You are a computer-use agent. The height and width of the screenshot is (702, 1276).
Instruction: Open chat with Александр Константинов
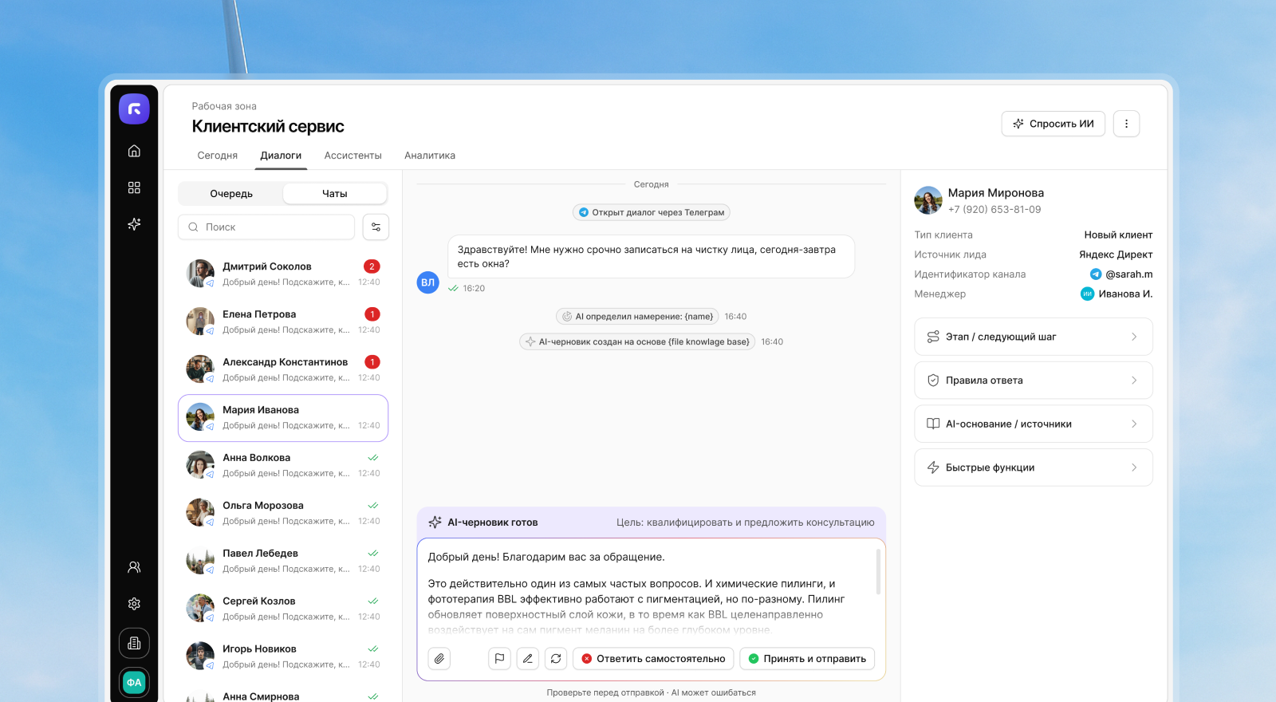(283, 369)
